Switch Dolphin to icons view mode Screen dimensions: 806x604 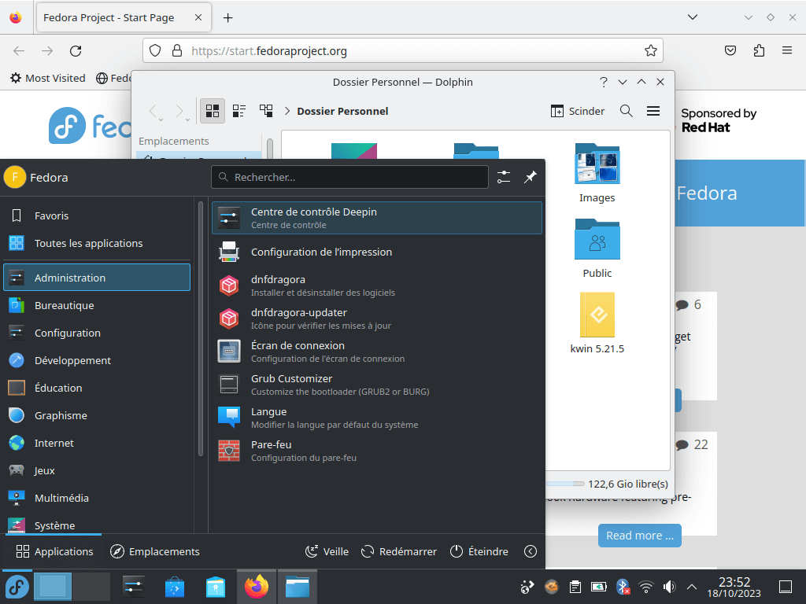pyautogui.click(x=213, y=111)
